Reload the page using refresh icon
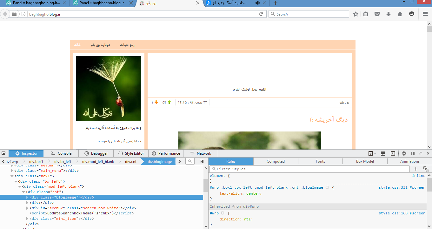The height and width of the screenshot is (229, 432). click(261, 14)
